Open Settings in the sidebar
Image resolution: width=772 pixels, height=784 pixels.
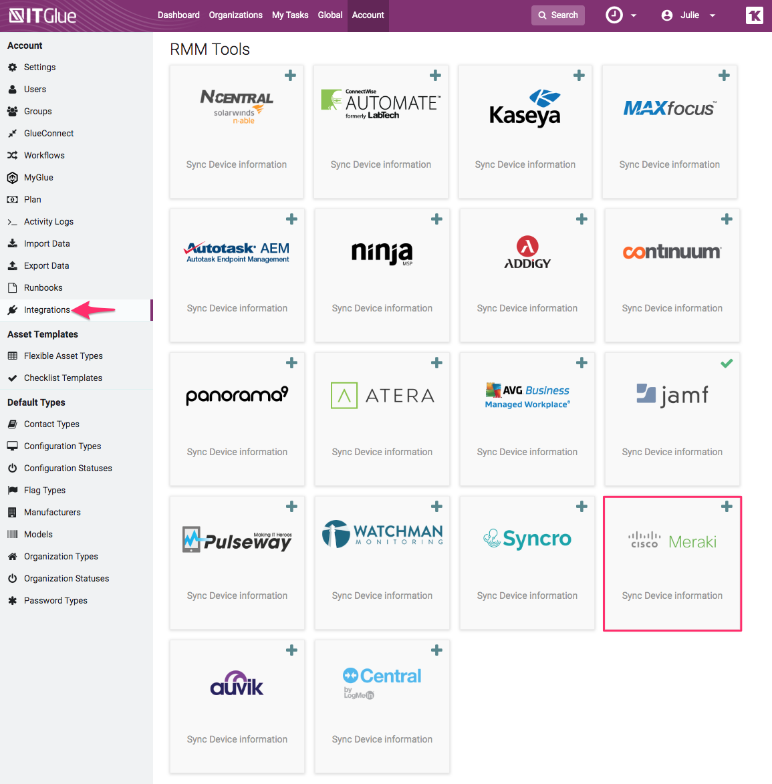(x=39, y=67)
